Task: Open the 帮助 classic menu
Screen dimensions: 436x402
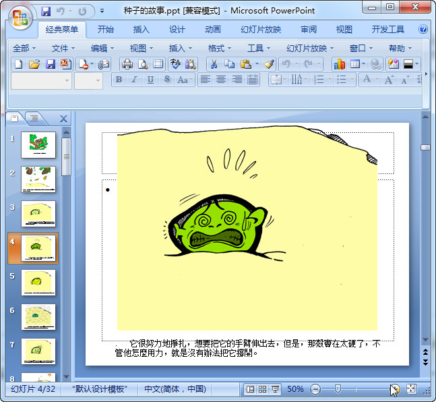Action: click(x=400, y=49)
